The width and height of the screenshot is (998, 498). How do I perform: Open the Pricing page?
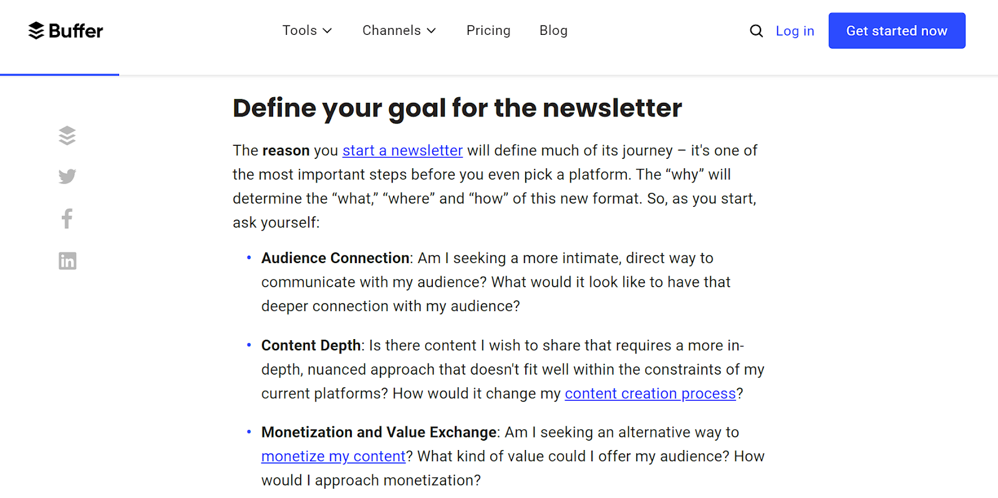488,31
